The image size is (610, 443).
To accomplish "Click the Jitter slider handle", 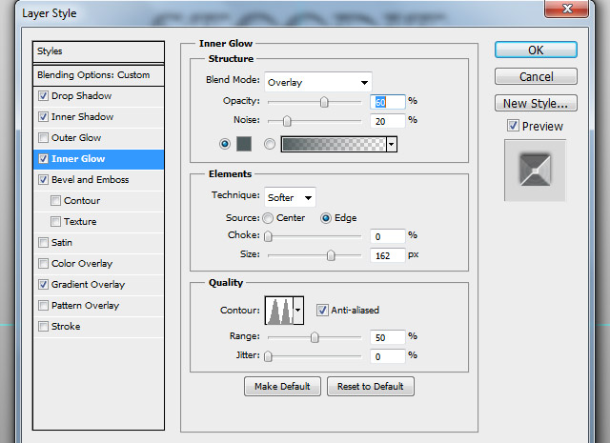I will pyautogui.click(x=268, y=356).
